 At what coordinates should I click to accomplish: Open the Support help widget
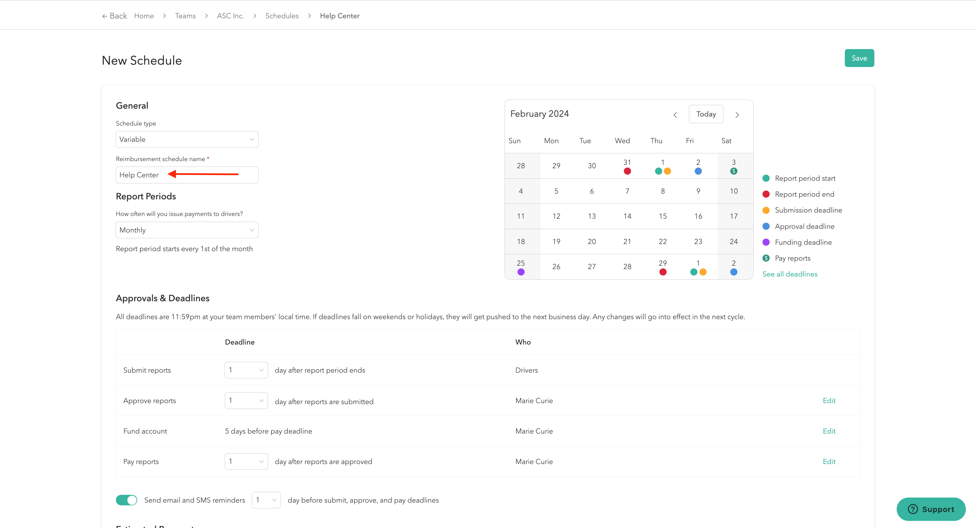click(931, 509)
